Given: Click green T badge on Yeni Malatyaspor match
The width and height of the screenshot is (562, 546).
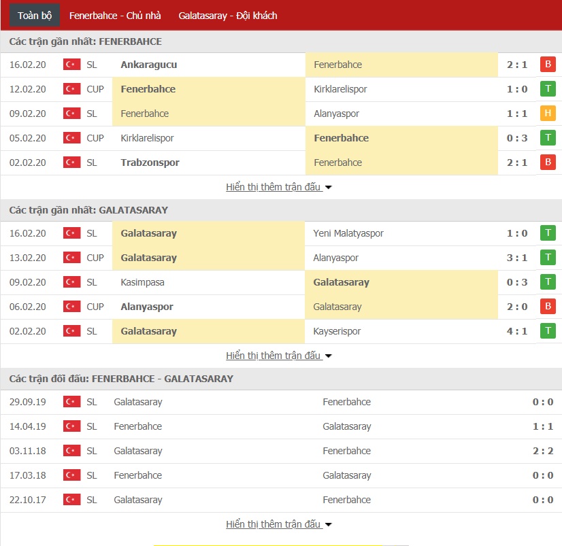Looking at the screenshot, I should tap(548, 233).
